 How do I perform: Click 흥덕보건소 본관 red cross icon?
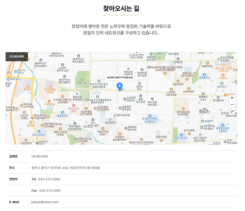[x=74, y=105]
